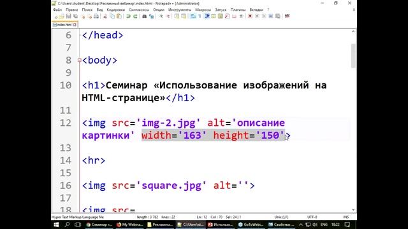
Task: Open the taskbar search magnifier
Action: (67, 225)
